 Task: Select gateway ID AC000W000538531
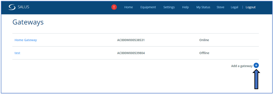pyautogui.click(x=131, y=40)
